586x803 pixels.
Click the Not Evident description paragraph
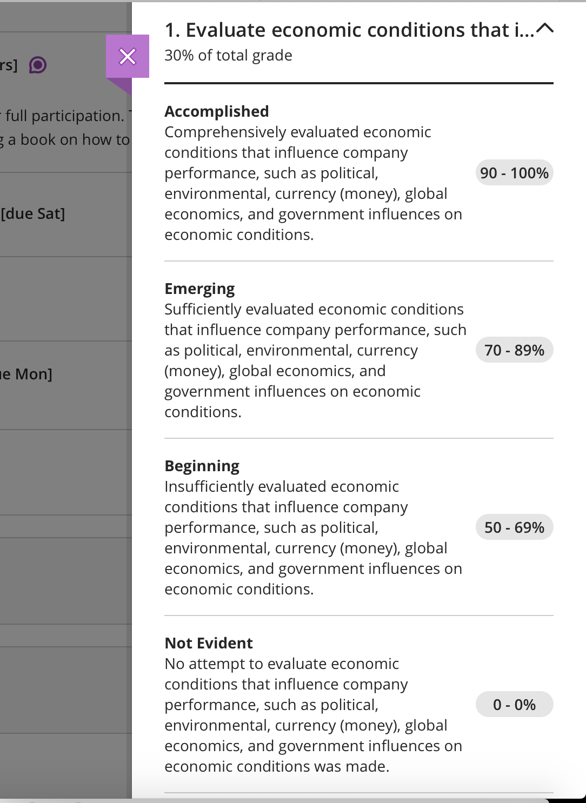point(314,715)
